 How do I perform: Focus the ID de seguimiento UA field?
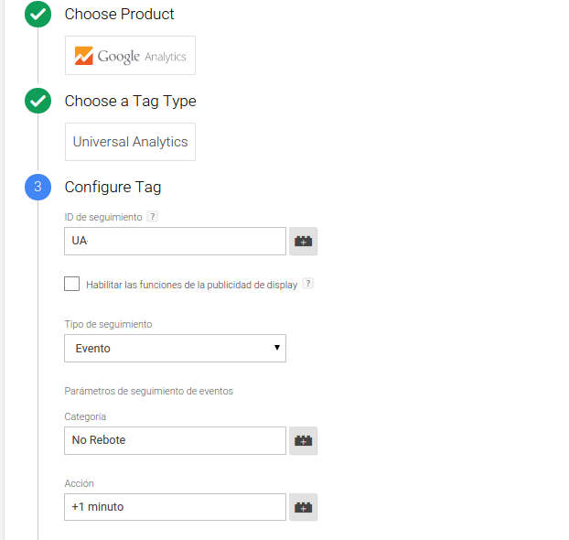(175, 241)
